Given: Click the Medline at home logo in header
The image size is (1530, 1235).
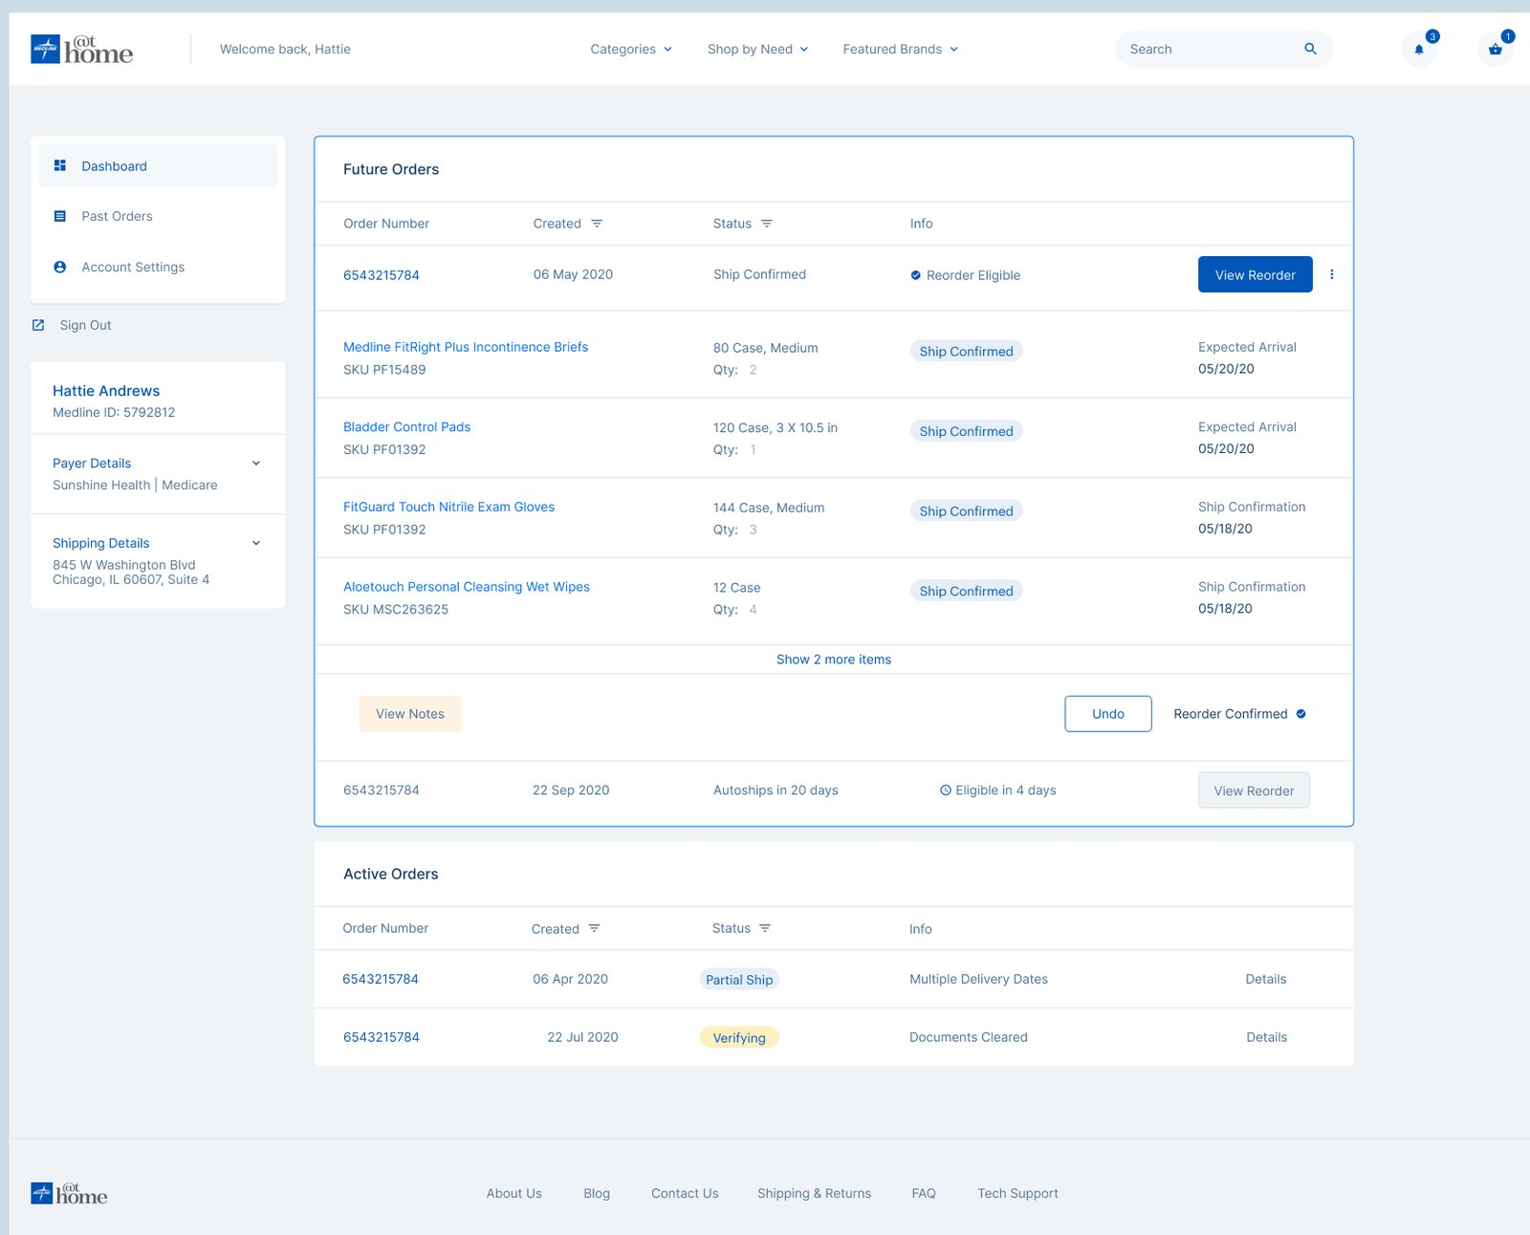Looking at the screenshot, I should (81, 49).
